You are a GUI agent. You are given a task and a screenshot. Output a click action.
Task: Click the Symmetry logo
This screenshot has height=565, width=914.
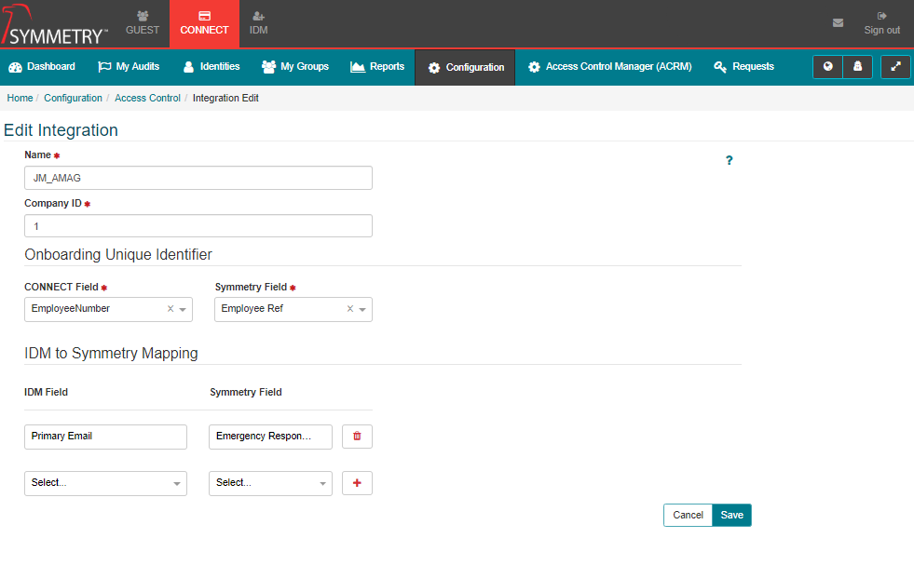tap(54, 24)
